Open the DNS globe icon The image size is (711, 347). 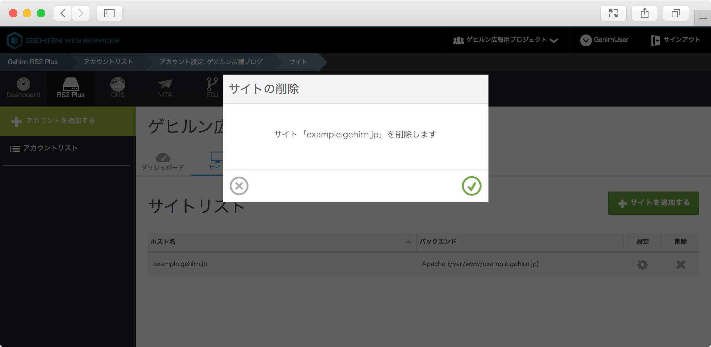coord(118,88)
